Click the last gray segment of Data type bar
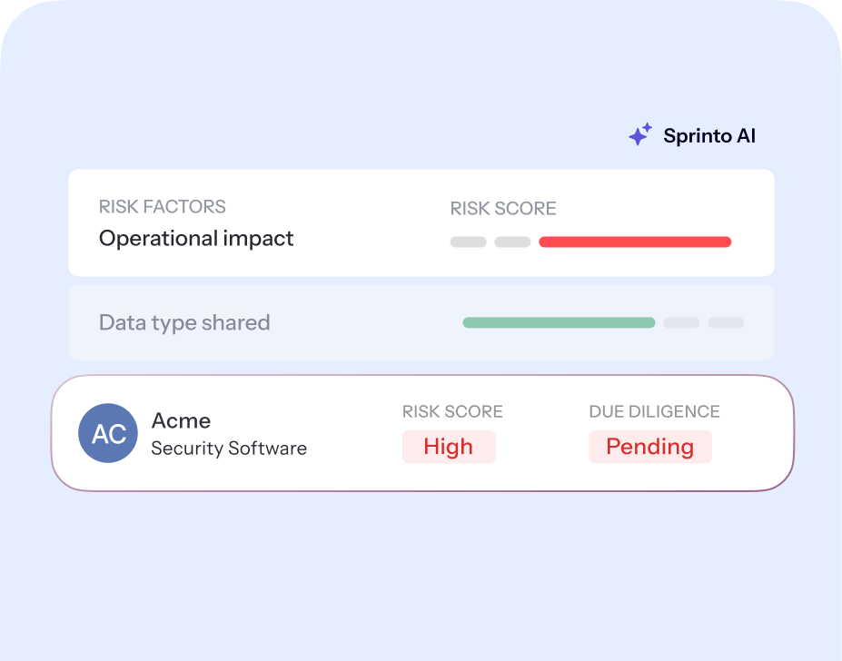Screen dimensions: 842x661 click(x=726, y=322)
